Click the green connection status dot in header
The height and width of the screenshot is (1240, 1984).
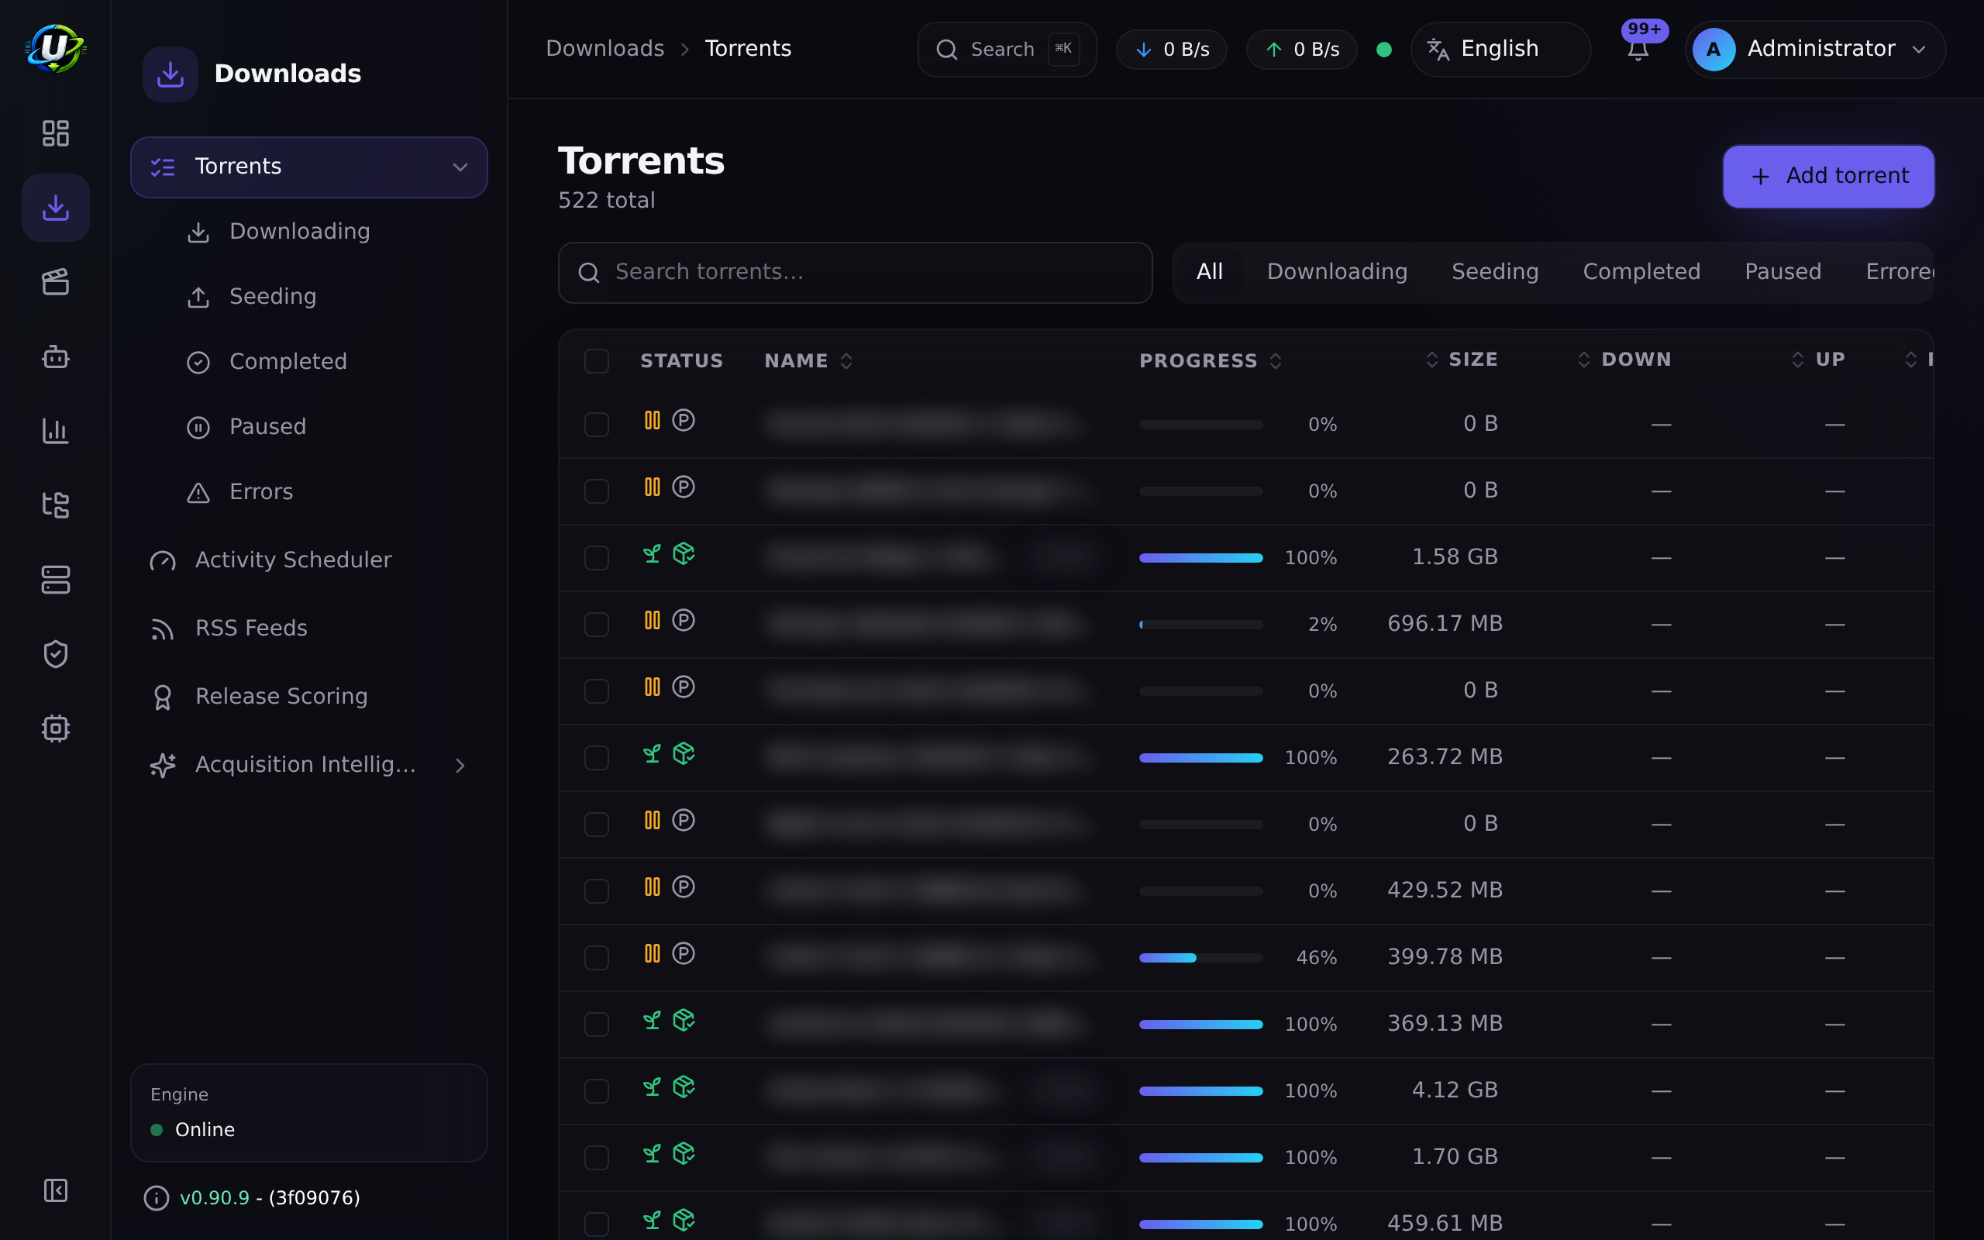[1384, 49]
